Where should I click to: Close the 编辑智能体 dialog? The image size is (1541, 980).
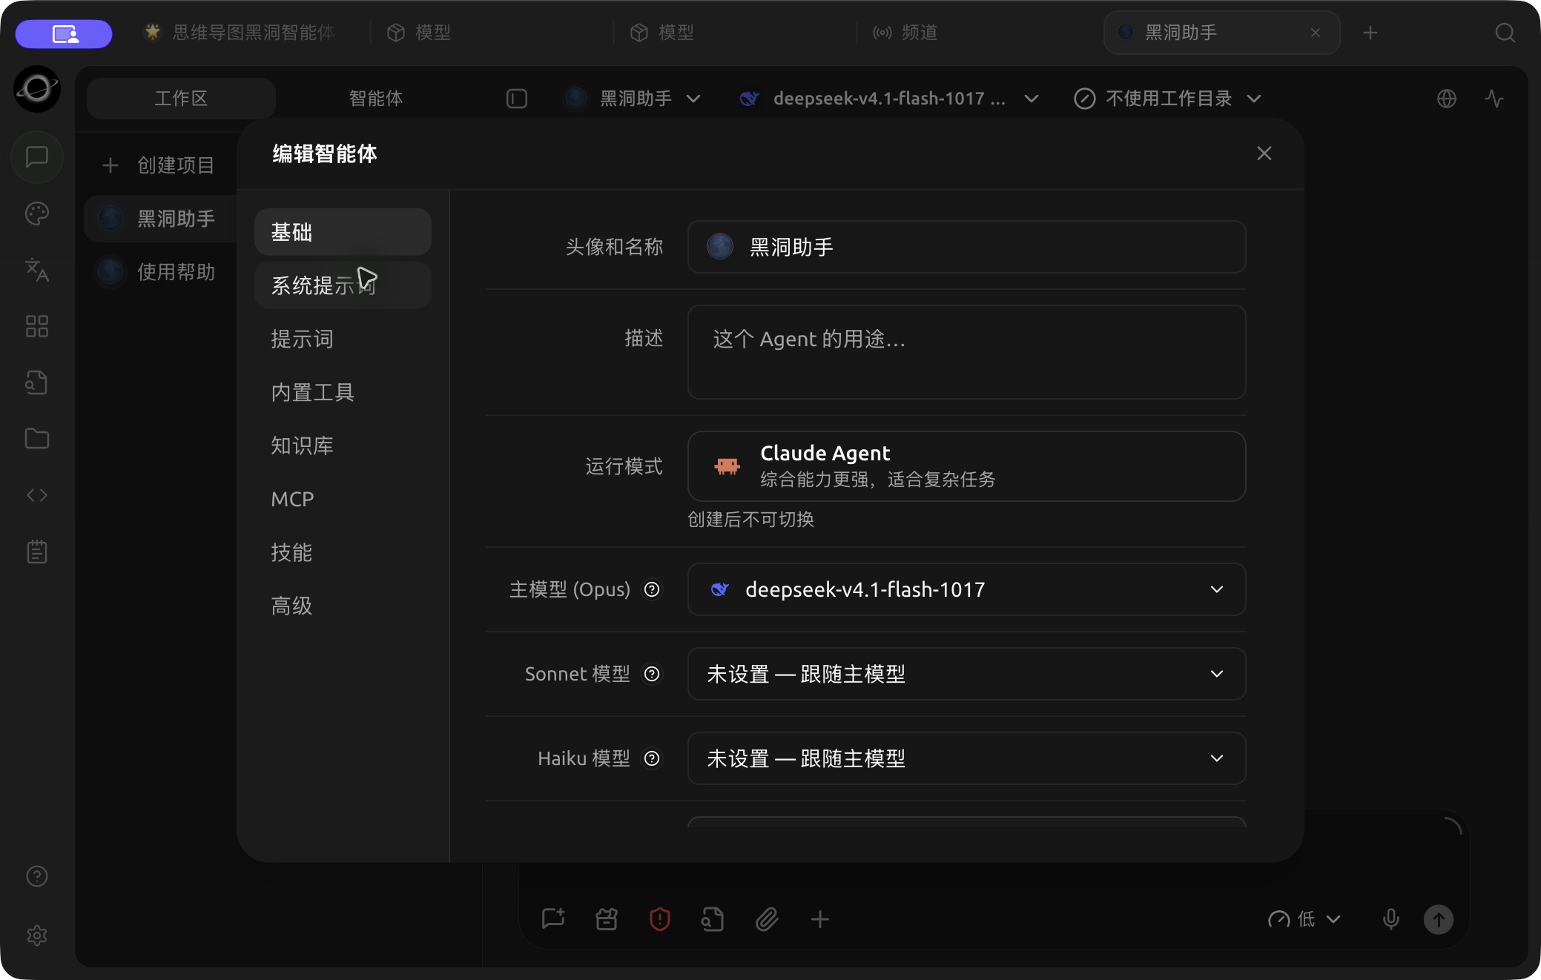click(1264, 153)
